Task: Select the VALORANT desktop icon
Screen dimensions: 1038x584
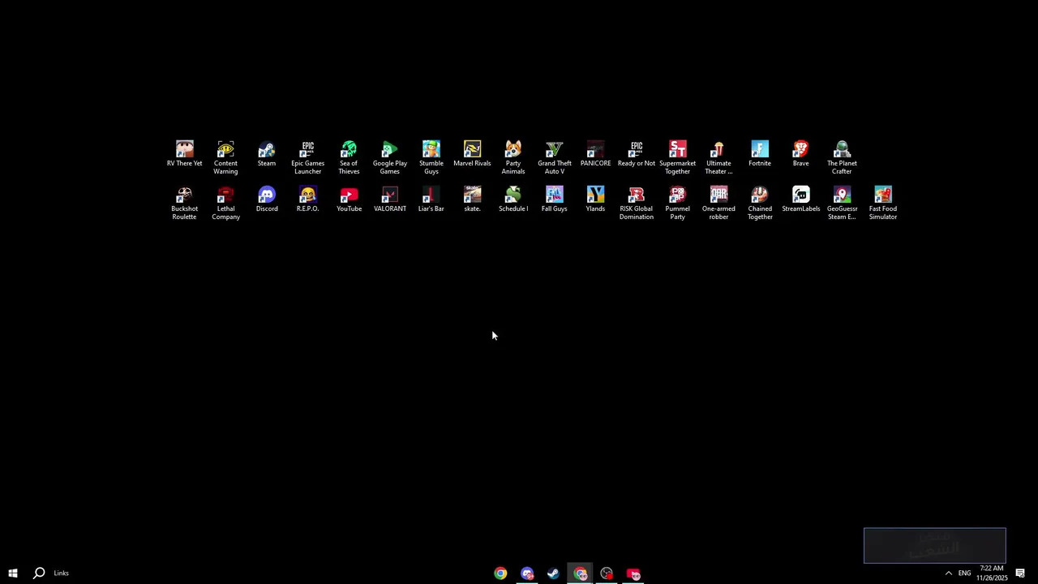Action: click(x=390, y=200)
